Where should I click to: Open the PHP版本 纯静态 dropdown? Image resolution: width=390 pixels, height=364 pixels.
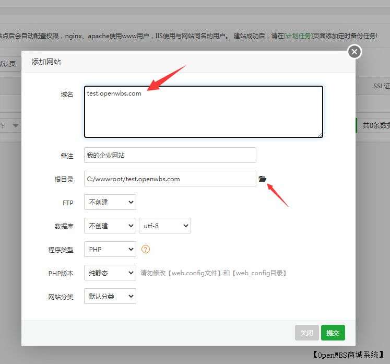(x=110, y=273)
